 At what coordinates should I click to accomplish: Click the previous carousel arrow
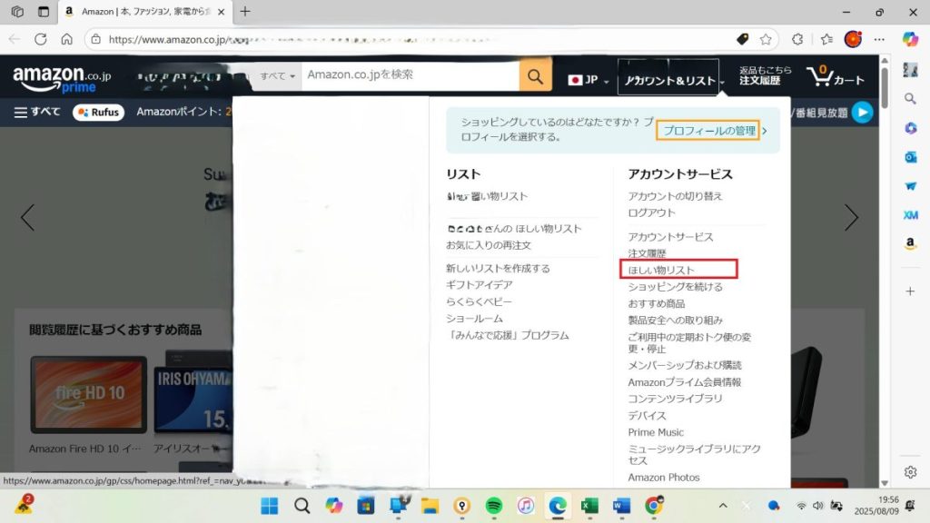[28, 218]
